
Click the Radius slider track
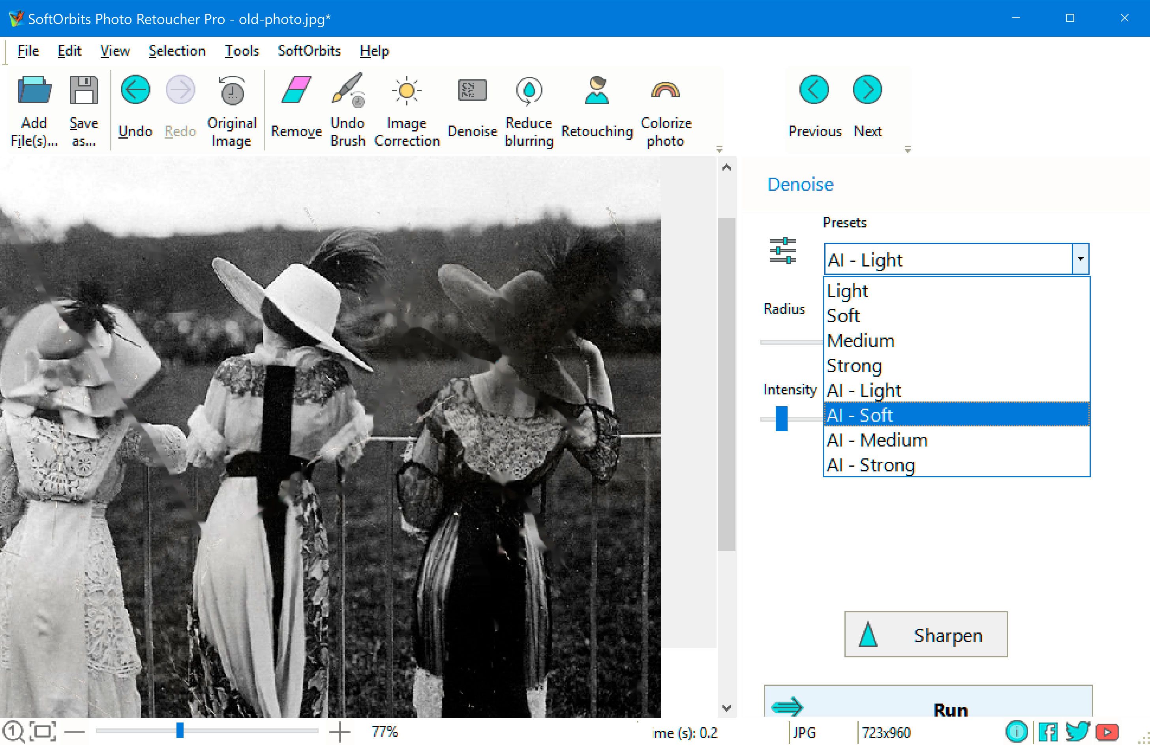pos(792,342)
